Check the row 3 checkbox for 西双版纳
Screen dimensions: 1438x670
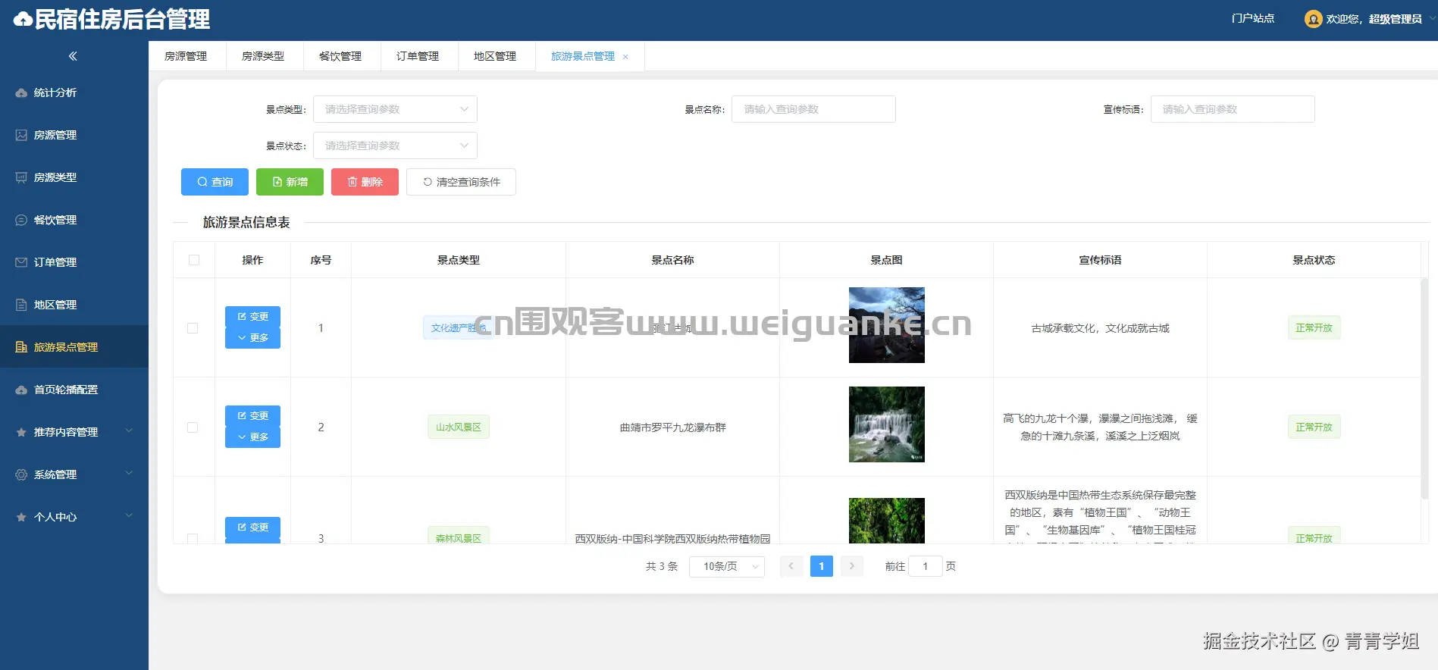coord(193,538)
